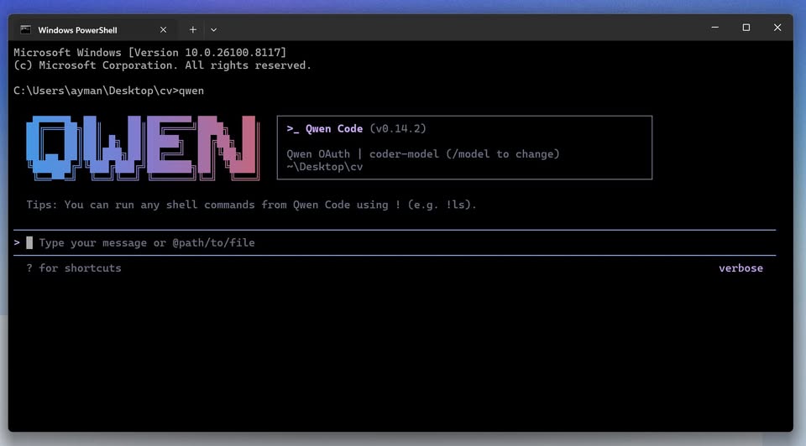The width and height of the screenshot is (806, 446).
Task: Minimize the terminal window
Action: pos(715,28)
